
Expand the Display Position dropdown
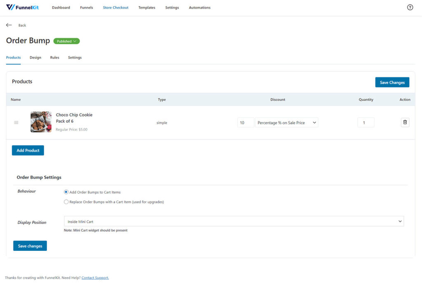tap(234, 221)
